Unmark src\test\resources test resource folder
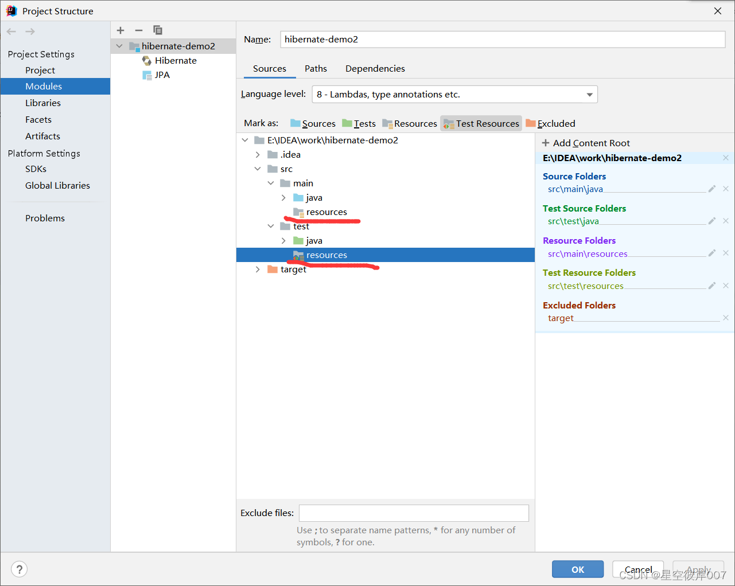Screen dimensions: 735x586 (x=726, y=286)
